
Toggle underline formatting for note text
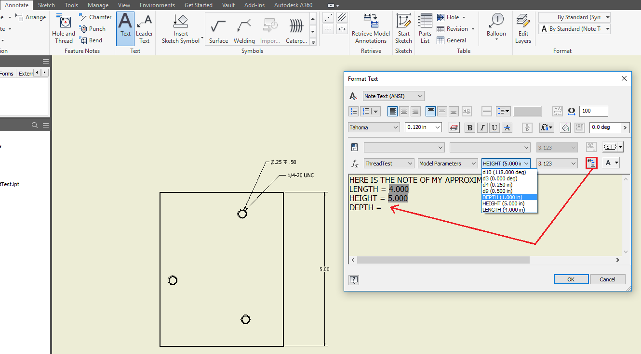coord(494,127)
